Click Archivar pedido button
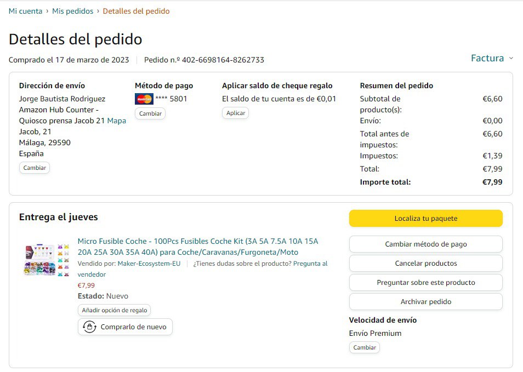Image resolution: width=523 pixels, height=372 pixels. point(425,302)
